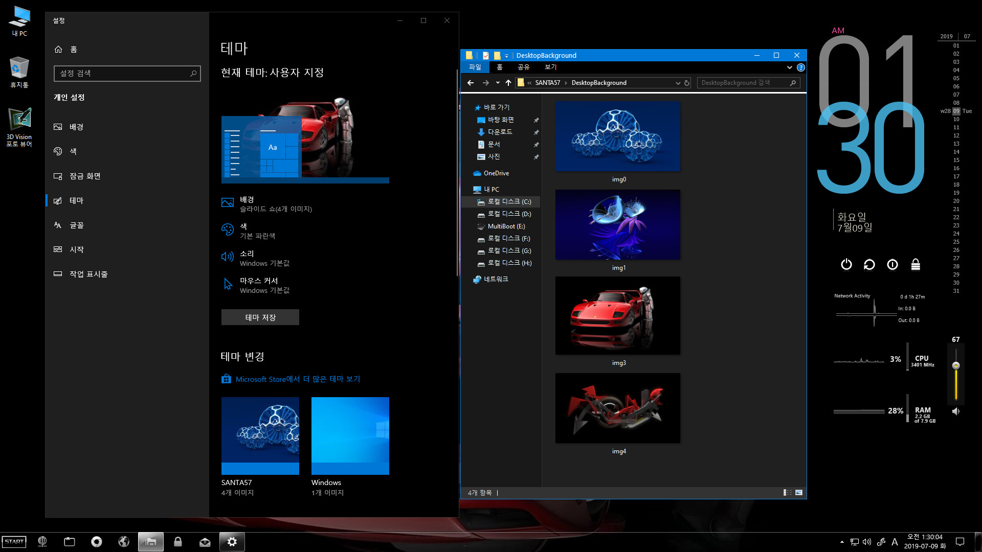Go up one folder level
Screen dimensions: 982x552
coord(508,83)
